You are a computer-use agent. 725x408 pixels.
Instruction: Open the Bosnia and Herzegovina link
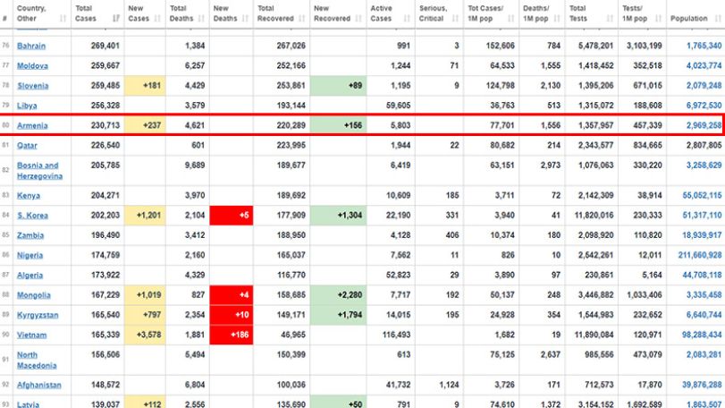(39, 171)
